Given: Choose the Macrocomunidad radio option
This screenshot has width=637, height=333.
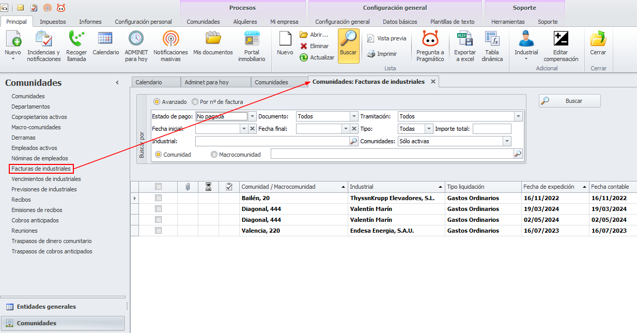Looking at the screenshot, I should pos(214,154).
